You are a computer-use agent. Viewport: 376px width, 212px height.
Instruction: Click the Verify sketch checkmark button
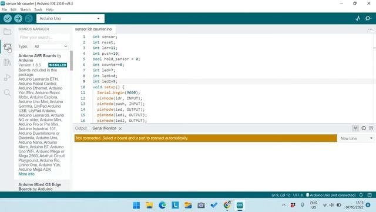8,18
